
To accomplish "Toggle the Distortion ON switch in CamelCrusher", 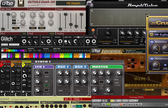I will coord(152,42).
